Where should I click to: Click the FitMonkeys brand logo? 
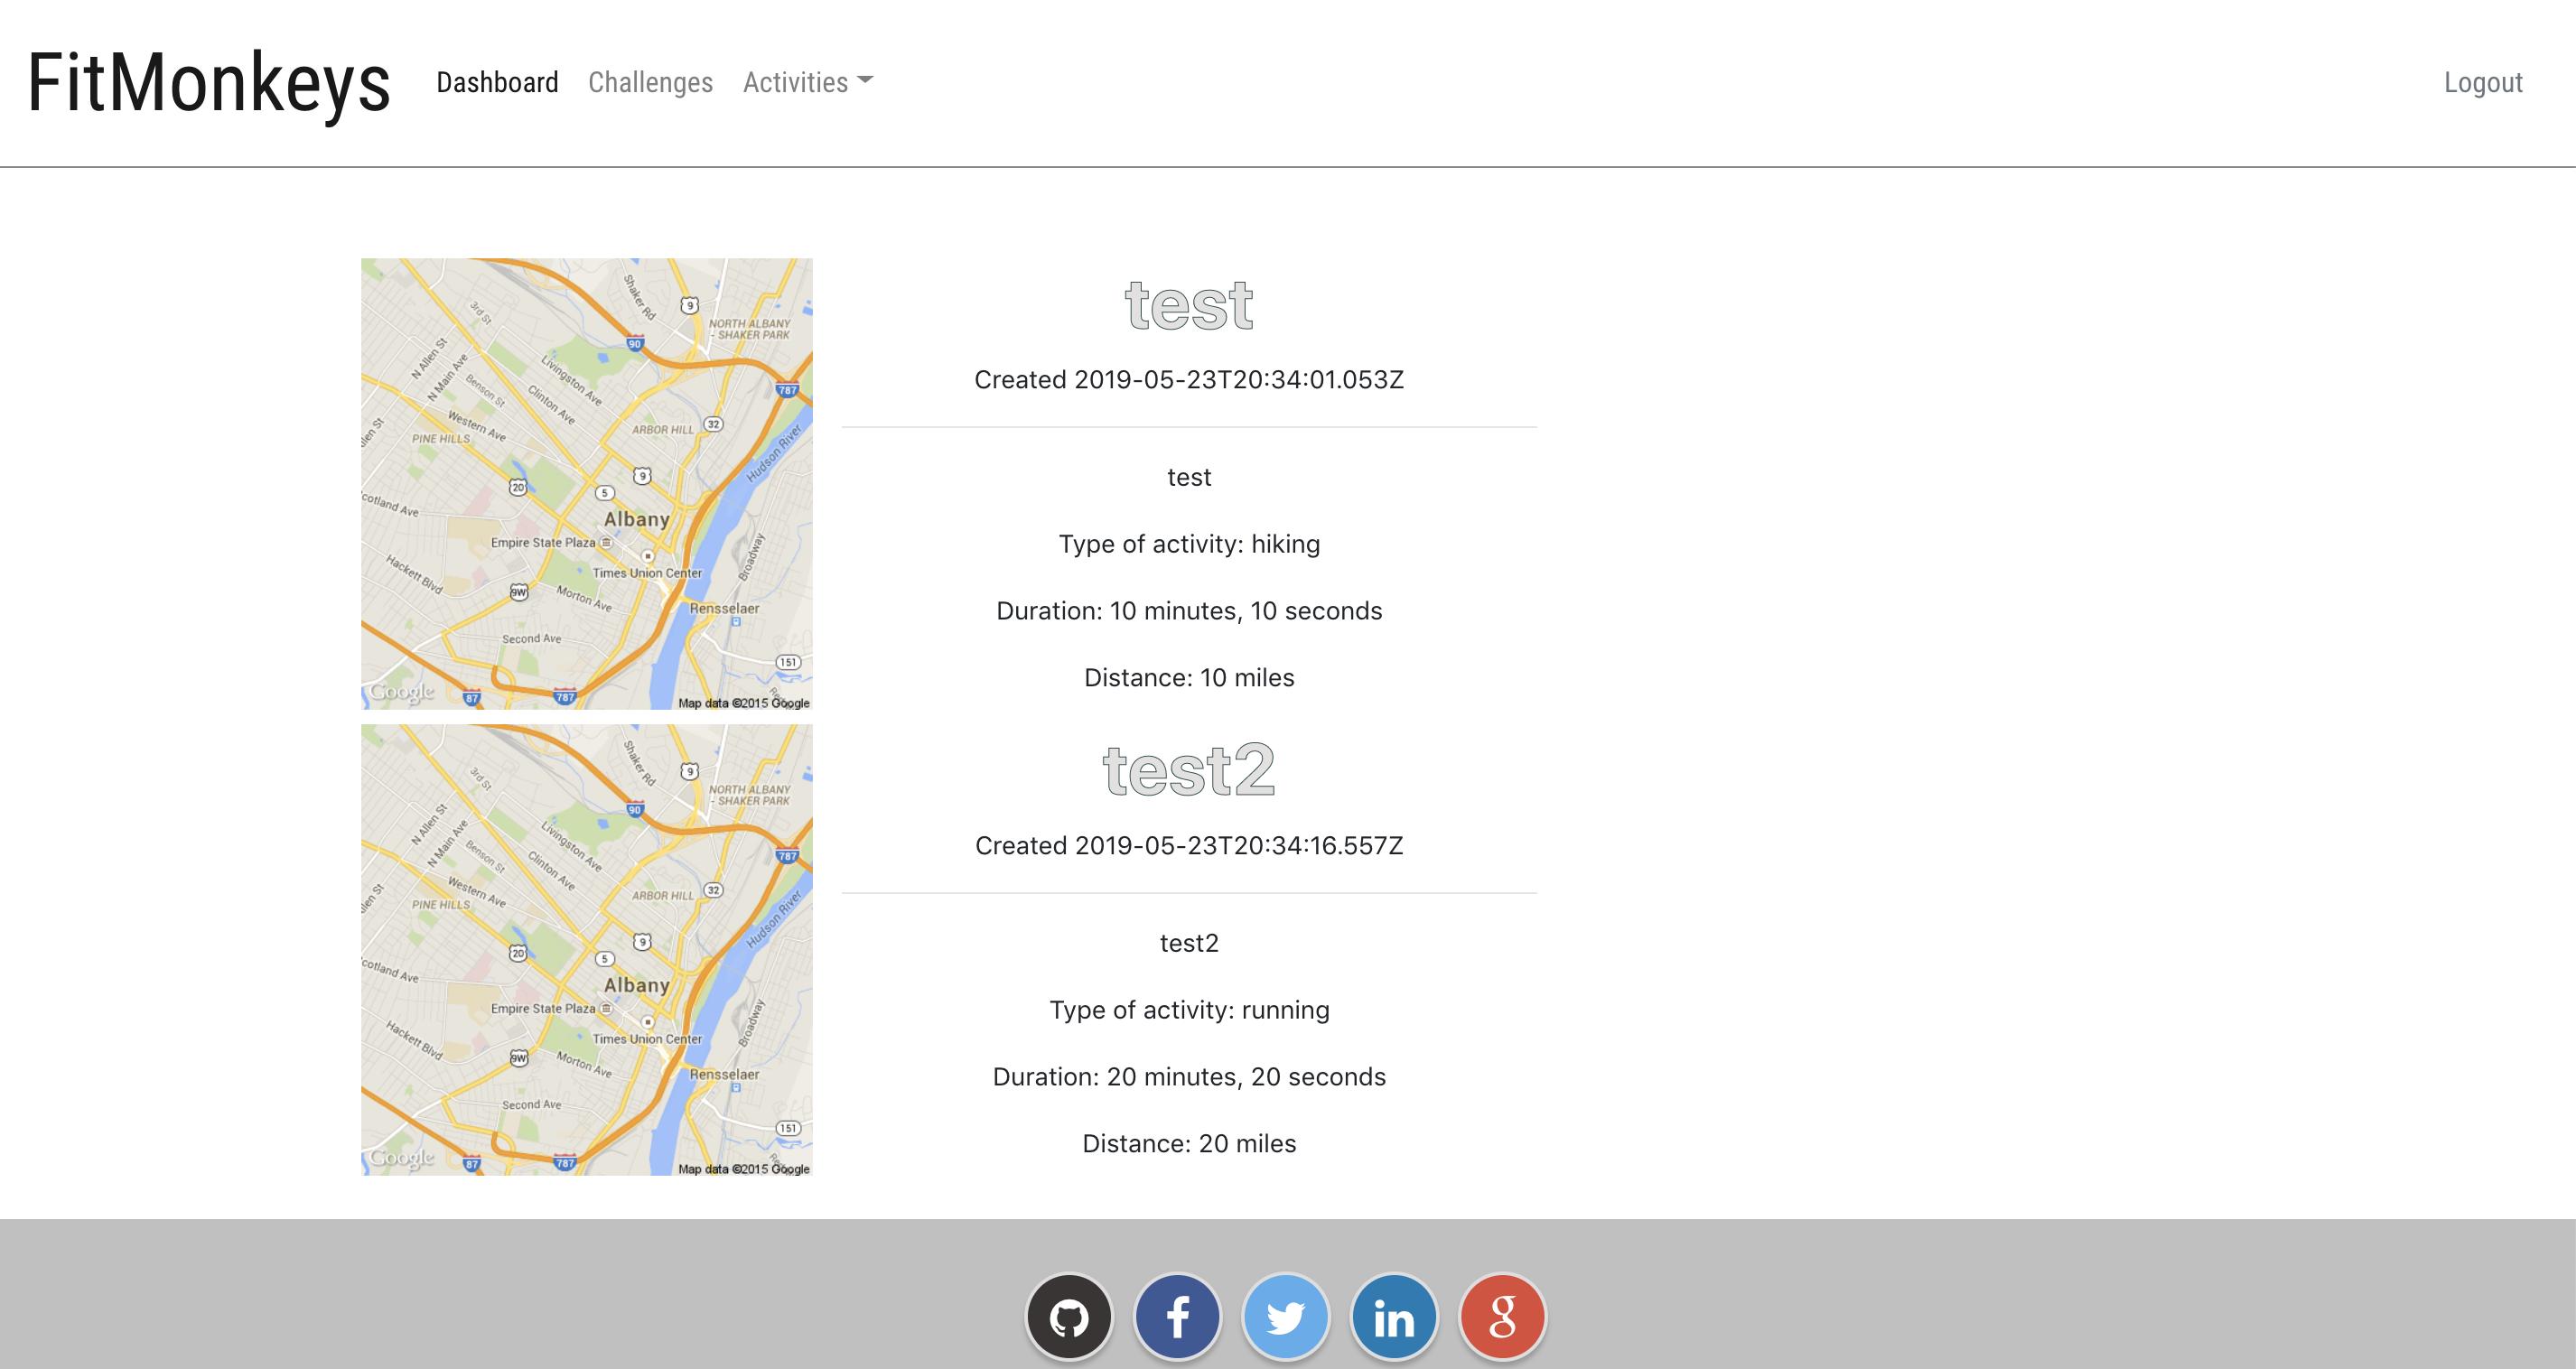pyautogui.click(x=208, y=82)
